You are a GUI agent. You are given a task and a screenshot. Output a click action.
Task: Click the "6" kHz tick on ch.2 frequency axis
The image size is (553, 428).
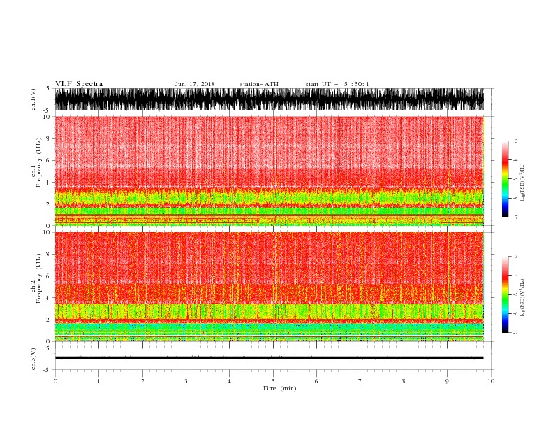49,276
